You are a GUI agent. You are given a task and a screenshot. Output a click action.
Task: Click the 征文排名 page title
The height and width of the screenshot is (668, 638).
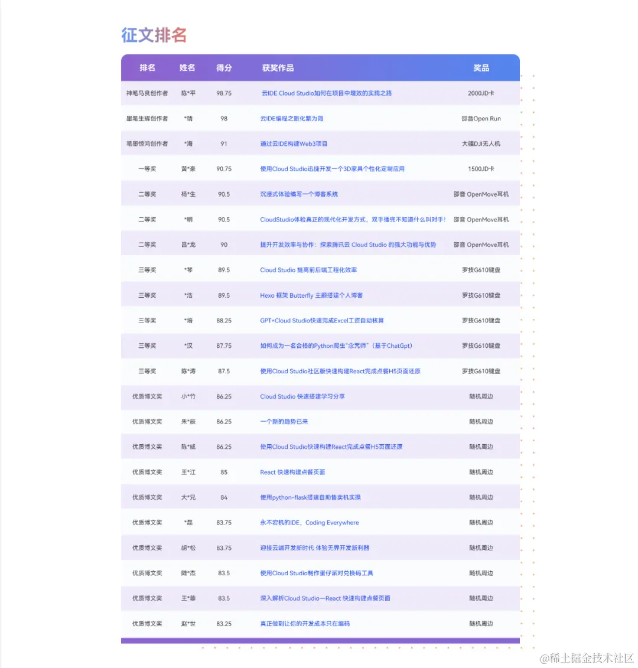pos(154,35)
